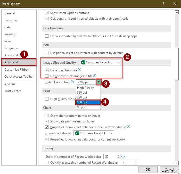Click Excel icon in Image Size and Quality dropdown

coord(83,62)
